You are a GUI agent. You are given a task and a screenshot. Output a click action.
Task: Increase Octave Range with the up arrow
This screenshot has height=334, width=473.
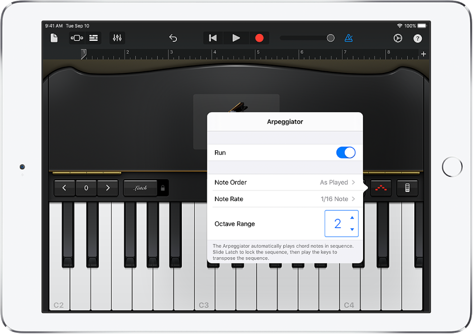tap(353, 218)
